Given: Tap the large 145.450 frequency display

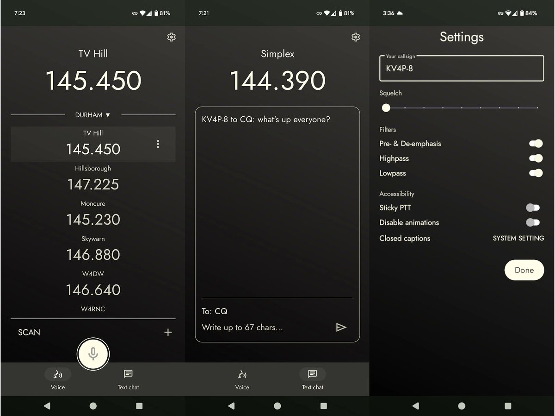Looking at the screenshot, I should [x=93, y=81].
